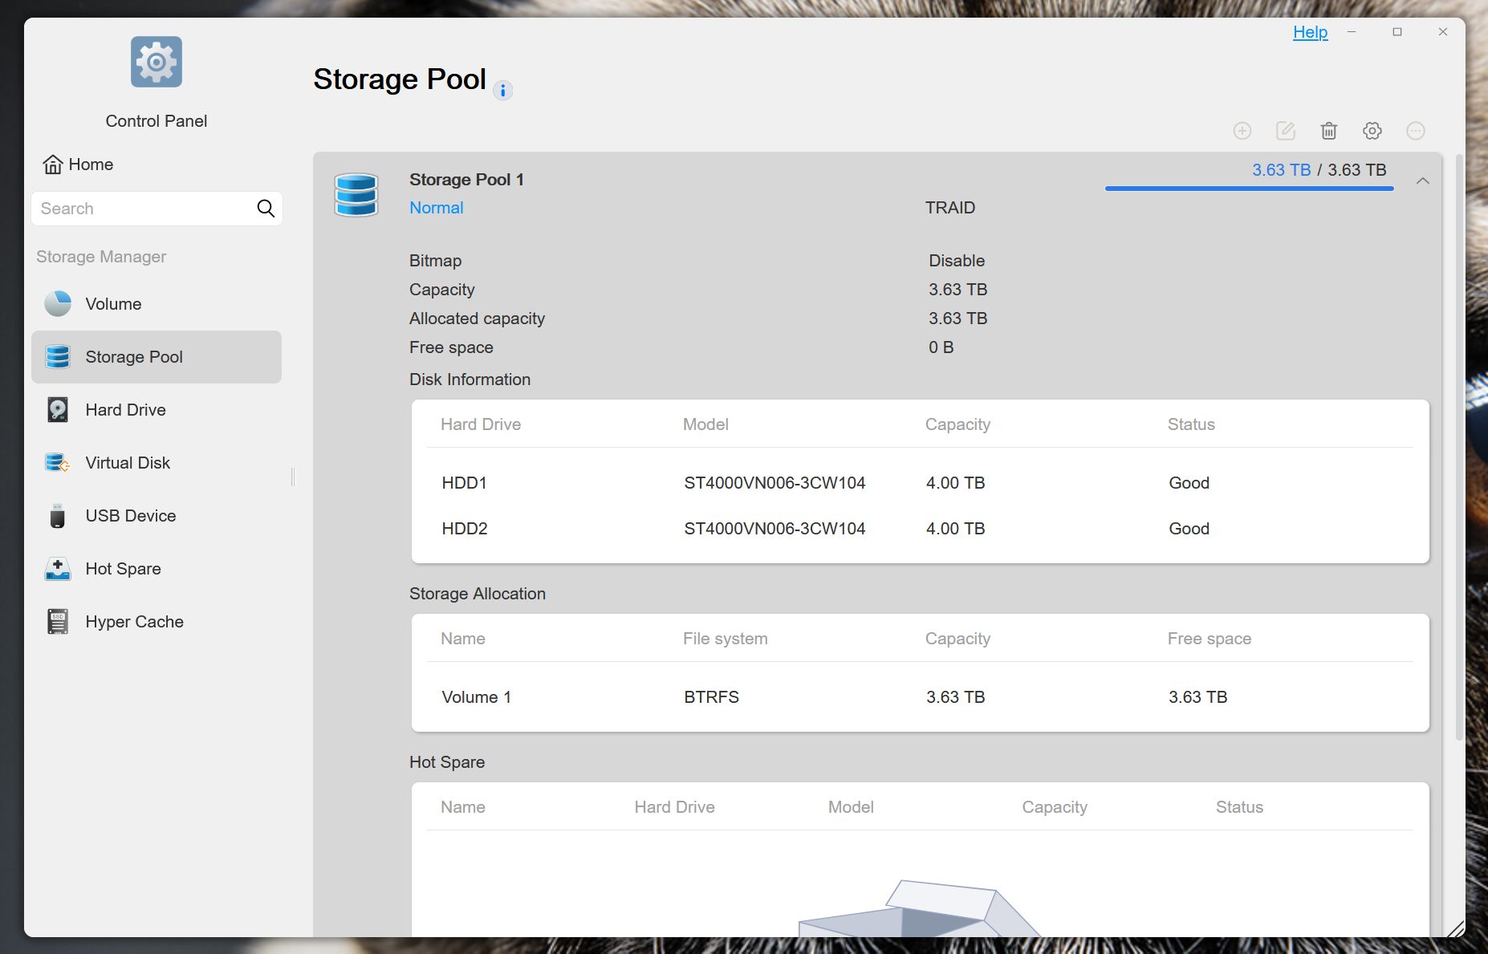1488x954 pixels.
Task: Click the search magnifier icon
Action: coord(266,209)
